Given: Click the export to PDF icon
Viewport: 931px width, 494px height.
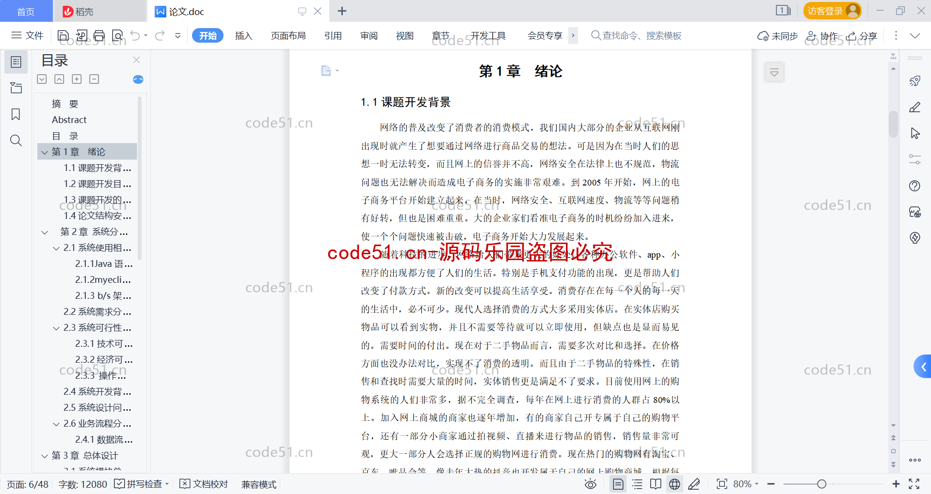Looking at the screenshot, I should pyautogui.click(x=81, y=35).
